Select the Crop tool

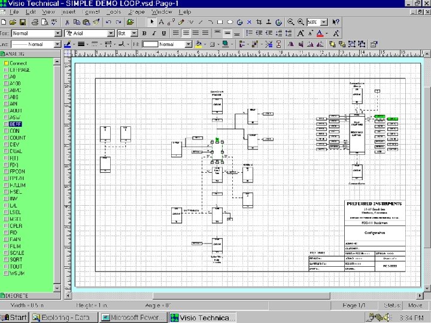click(259, 22)
